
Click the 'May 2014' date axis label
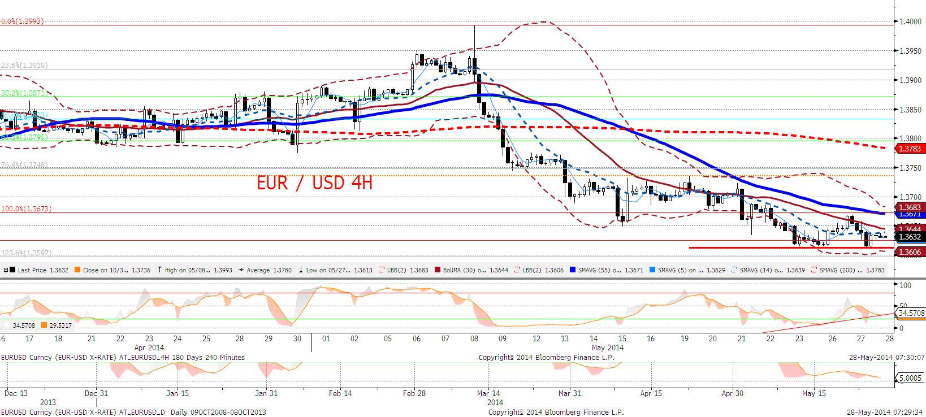(608, 347)
